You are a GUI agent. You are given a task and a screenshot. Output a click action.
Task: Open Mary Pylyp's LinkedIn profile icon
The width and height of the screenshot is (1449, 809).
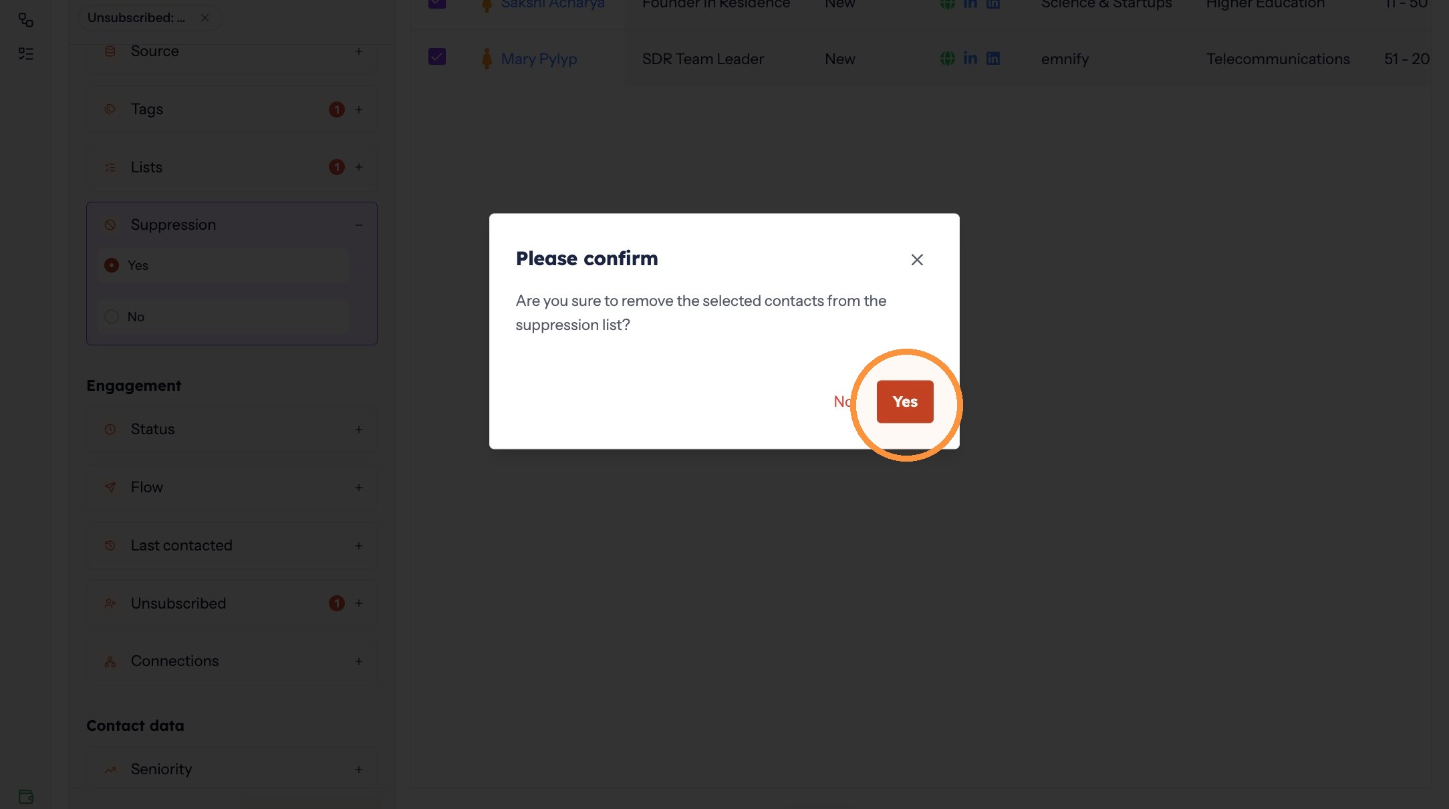point(970,59)
